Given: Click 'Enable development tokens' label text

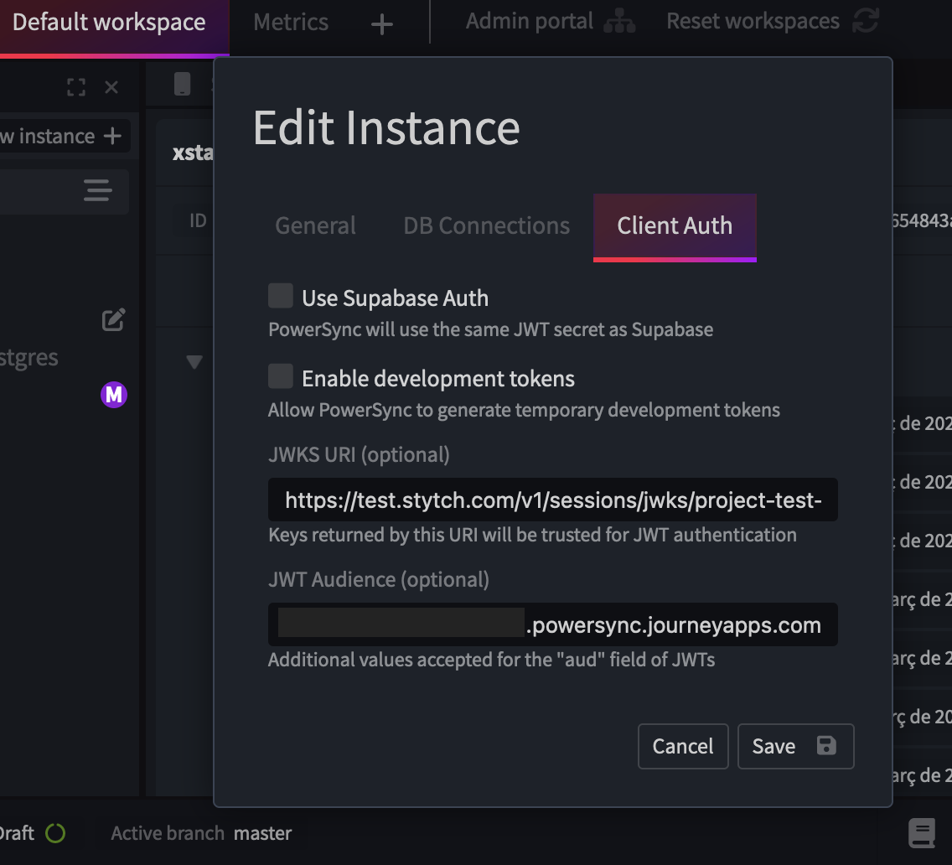Looking at the screenshot, I should (437, 379).
